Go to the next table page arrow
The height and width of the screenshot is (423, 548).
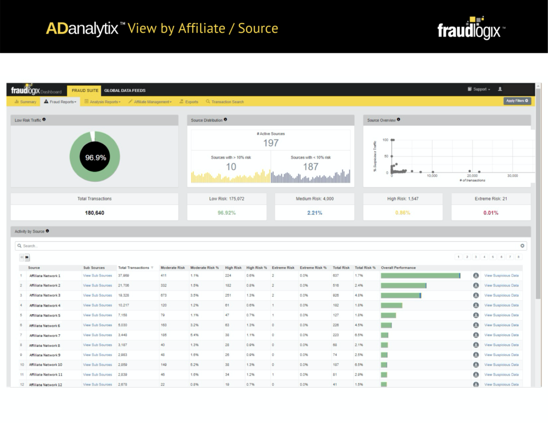tap(27, 257)
